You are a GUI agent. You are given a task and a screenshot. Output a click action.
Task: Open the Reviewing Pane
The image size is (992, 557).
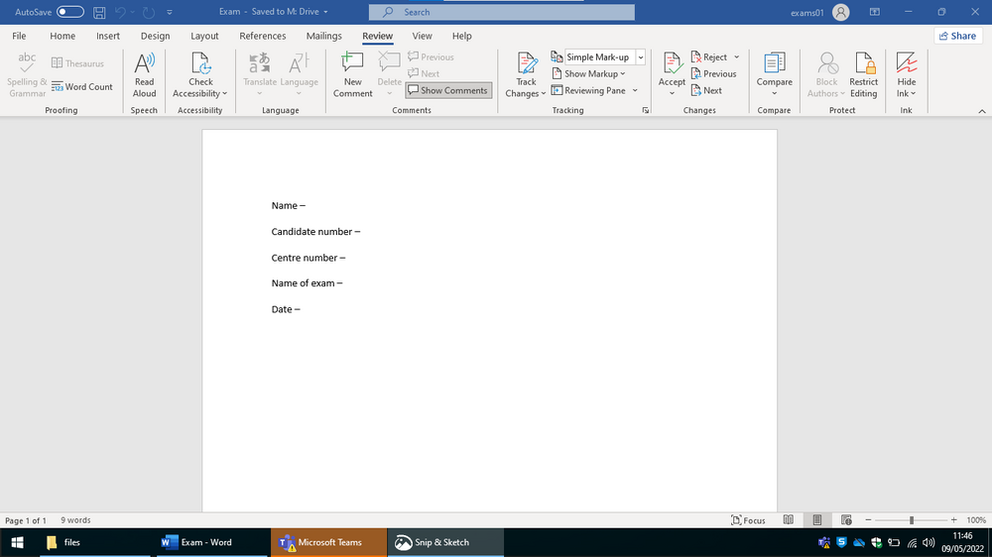coord(588,90)
